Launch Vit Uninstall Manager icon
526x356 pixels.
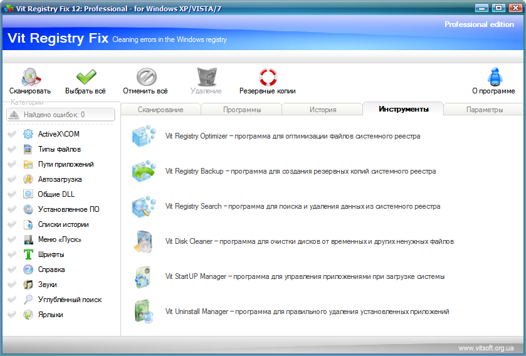click(x=144, y=311)
